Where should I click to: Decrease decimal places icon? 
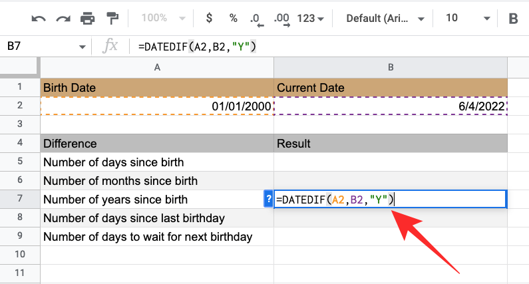[255, 18]
